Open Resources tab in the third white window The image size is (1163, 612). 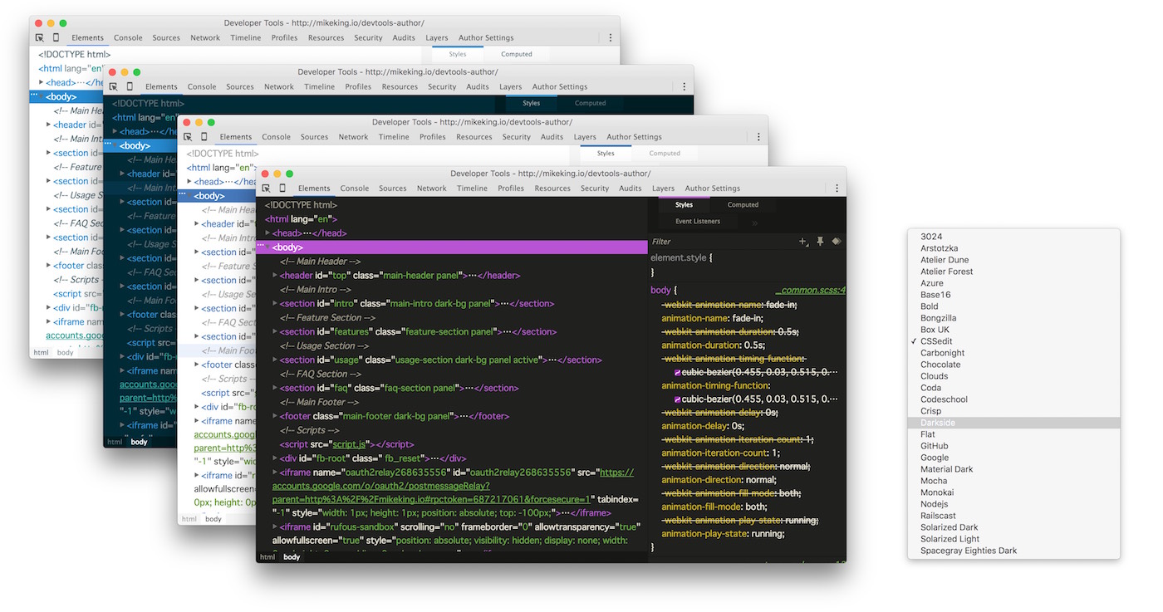click(x=474, y=137)
